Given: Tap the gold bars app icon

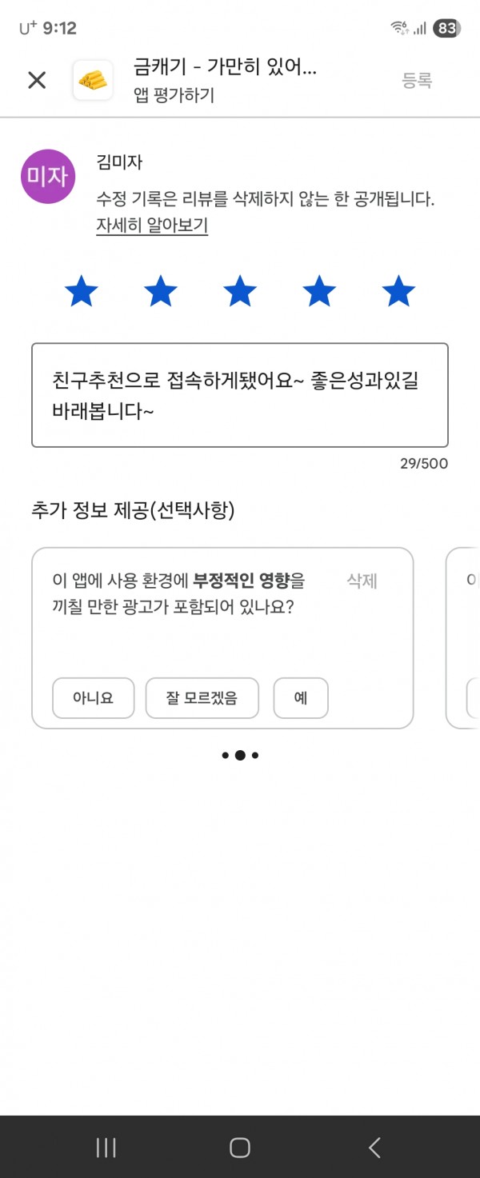Looking at the screenshot, I should [x=93, y=80].
